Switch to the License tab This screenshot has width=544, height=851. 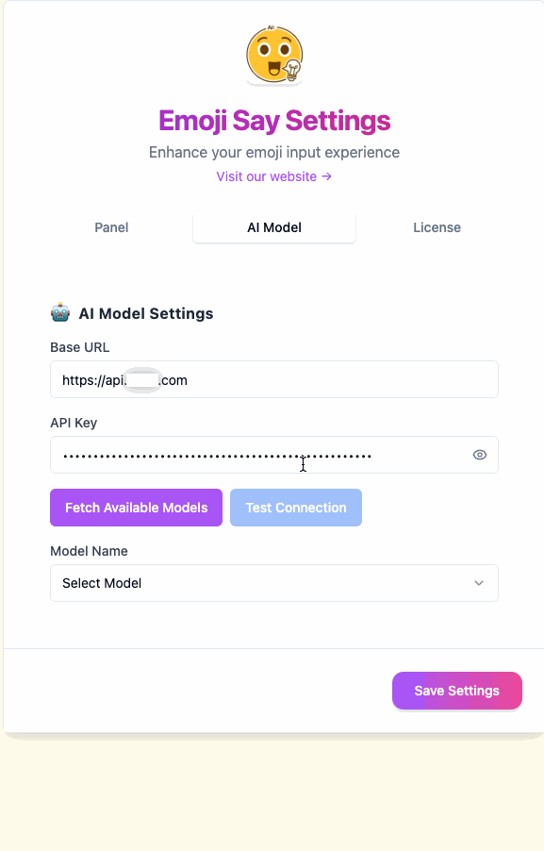(x=437, y=227)
